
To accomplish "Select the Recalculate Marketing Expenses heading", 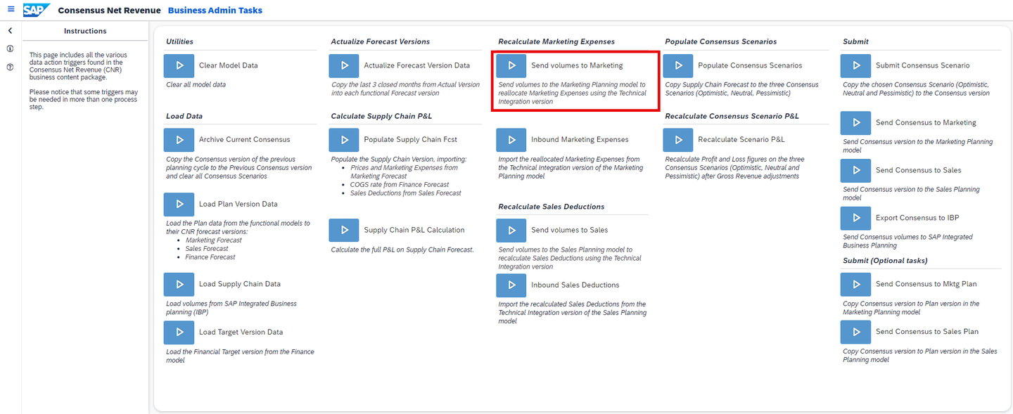I will (x=556, y=41).
